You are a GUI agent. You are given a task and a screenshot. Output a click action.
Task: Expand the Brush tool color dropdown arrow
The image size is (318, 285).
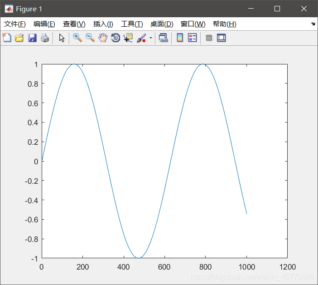click(x=151, y=38)
